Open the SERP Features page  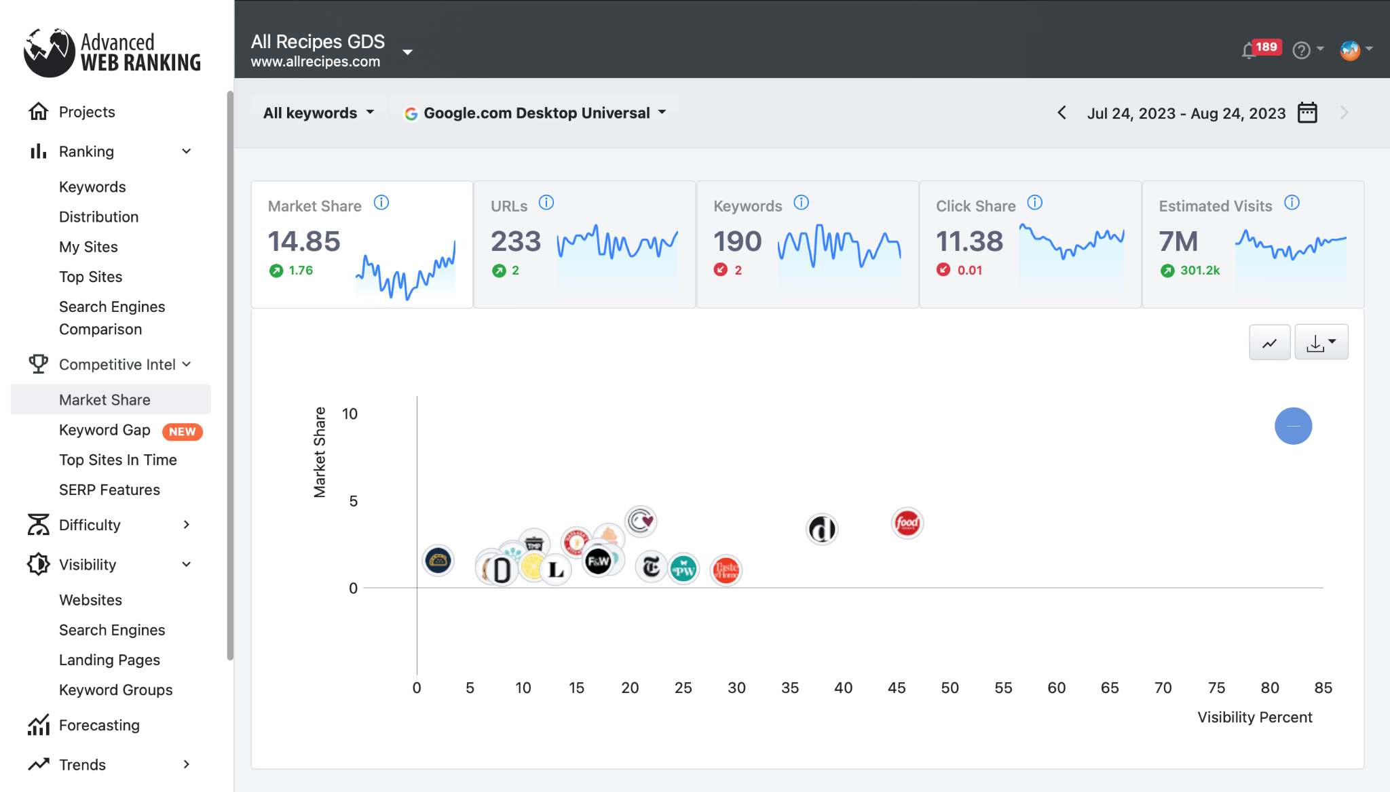(x=109, y=489)
